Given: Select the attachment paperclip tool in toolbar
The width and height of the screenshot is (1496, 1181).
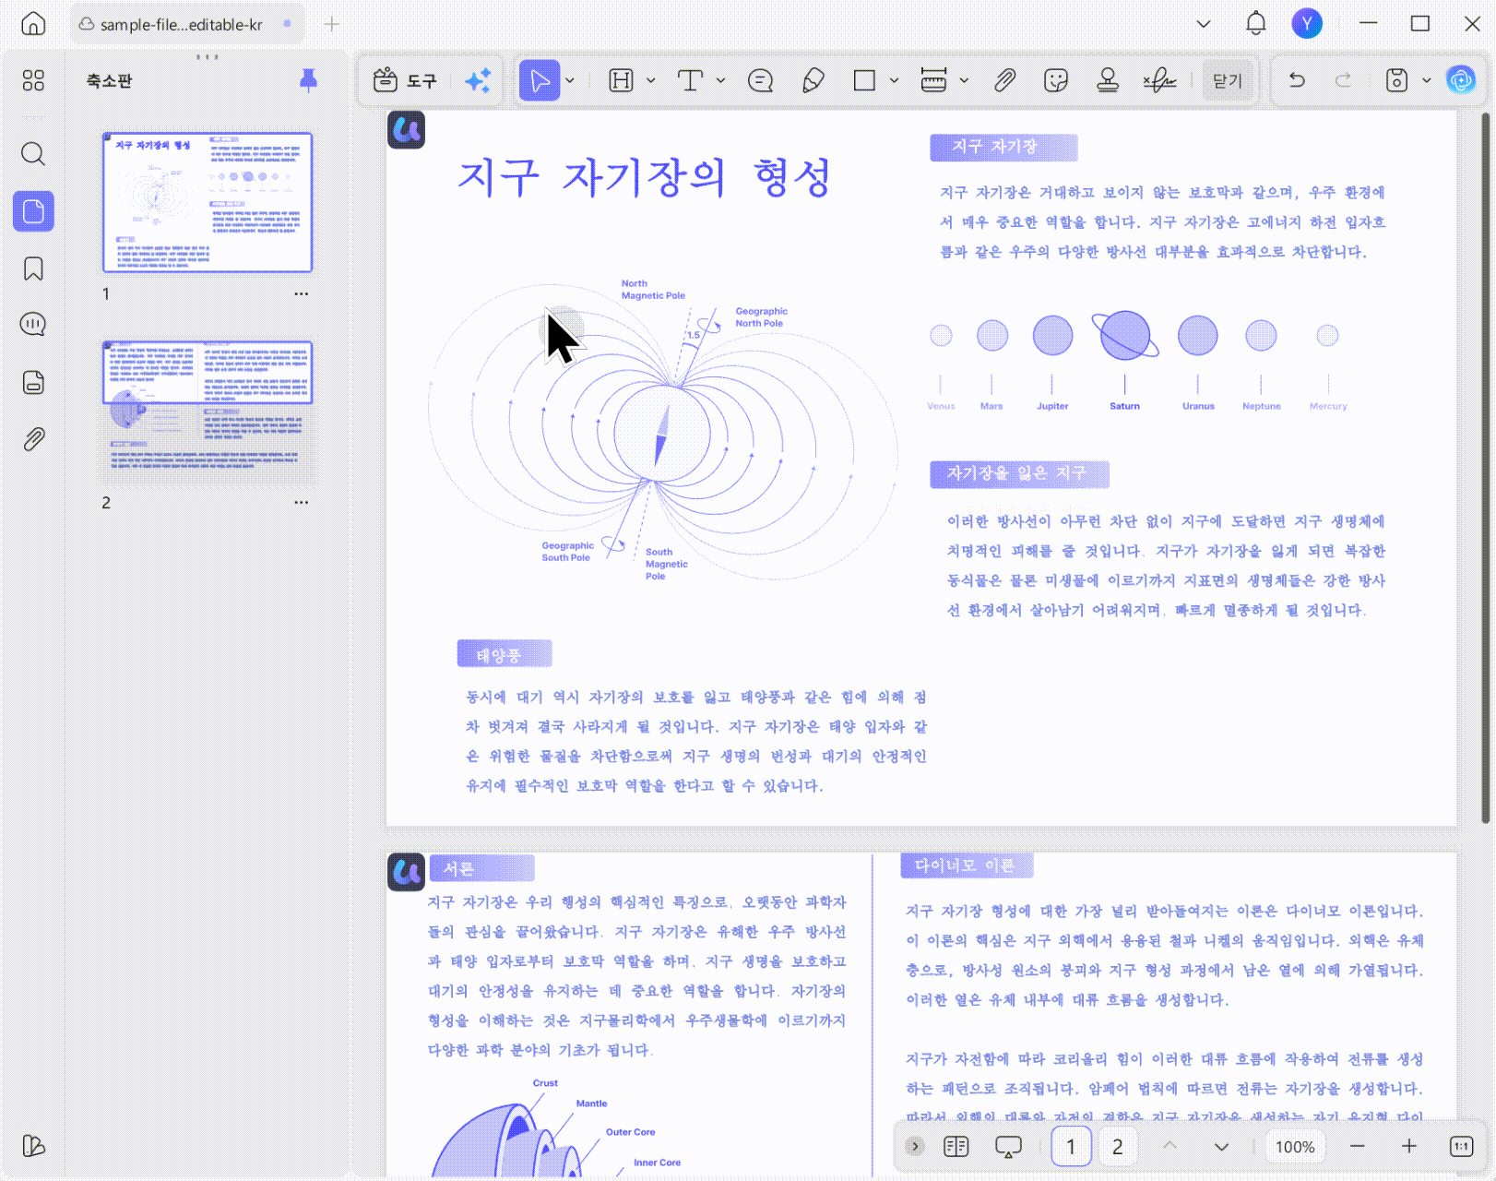Looking at the screenshot, I should 1004,81.
